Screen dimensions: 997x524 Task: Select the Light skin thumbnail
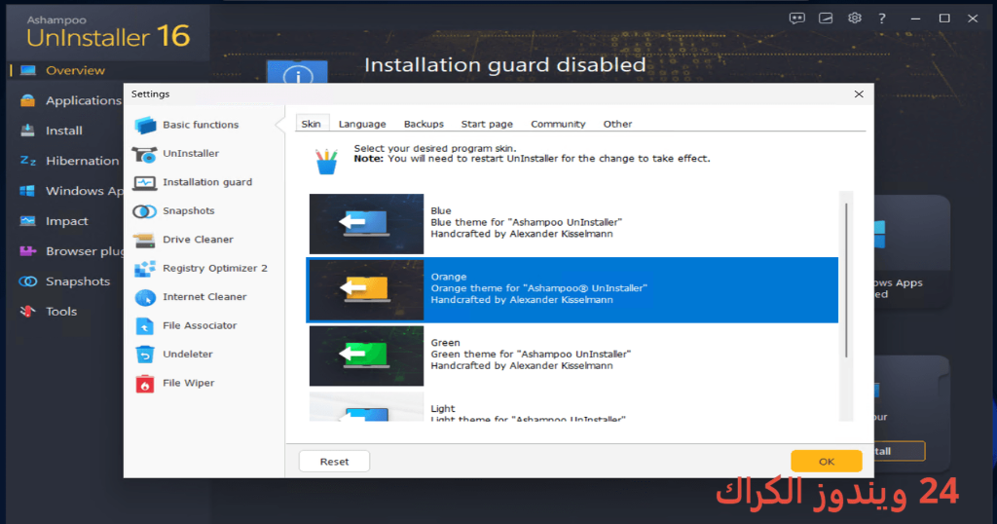[366, 407]
